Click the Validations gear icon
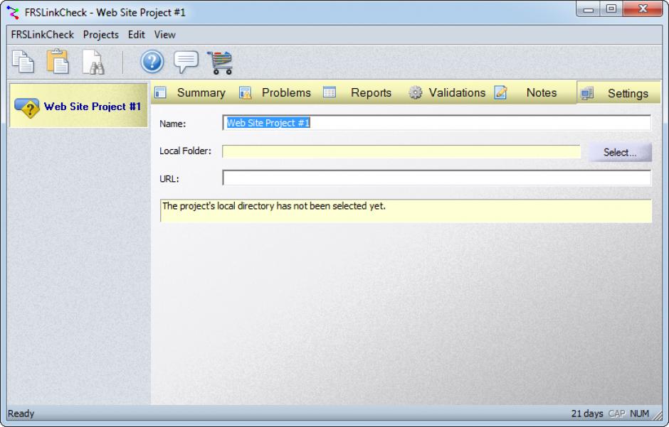Viewport: 669px width, 427px height. click(415, 92)
